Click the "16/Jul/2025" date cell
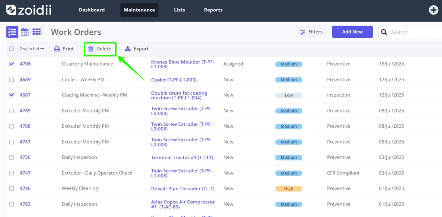442x217 pixels. (391, 64)
